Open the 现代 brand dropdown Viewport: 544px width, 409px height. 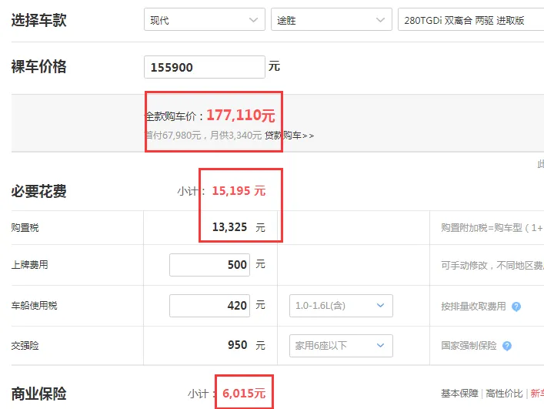[205, 20]
